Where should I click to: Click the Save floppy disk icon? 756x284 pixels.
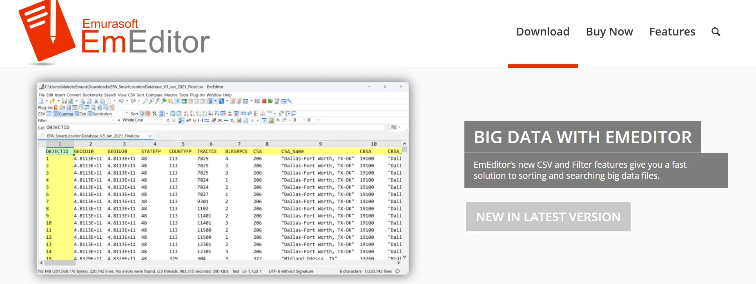(x=64, y=101)
